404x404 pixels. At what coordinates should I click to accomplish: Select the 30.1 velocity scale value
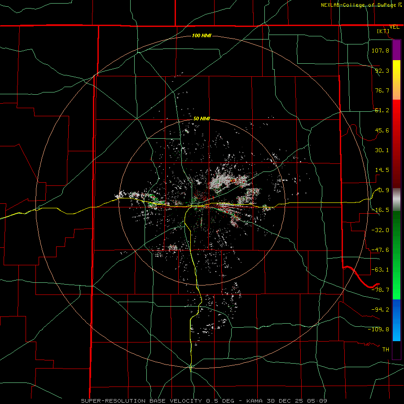(382, 150)
